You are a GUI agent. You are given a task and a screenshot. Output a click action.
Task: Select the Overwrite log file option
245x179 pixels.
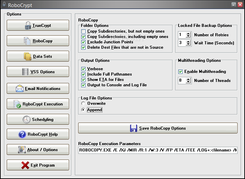pos(83,103)
